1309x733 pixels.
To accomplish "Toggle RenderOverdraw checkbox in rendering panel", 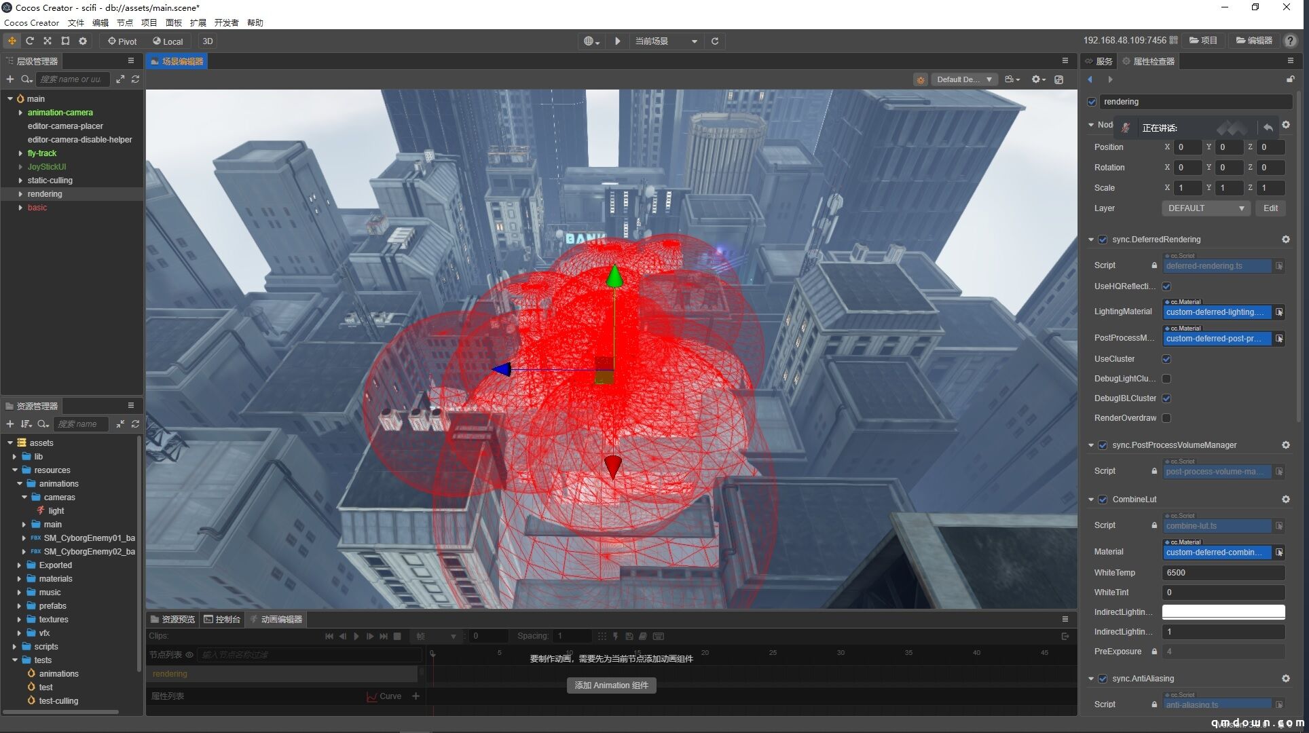I will pos(1168,417).
